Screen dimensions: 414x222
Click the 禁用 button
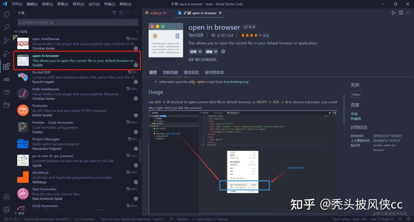pyautogui.click(x=193, y=51)
